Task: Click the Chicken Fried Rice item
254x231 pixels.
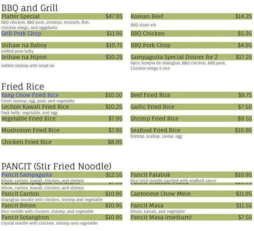Action: click(26, 142)
